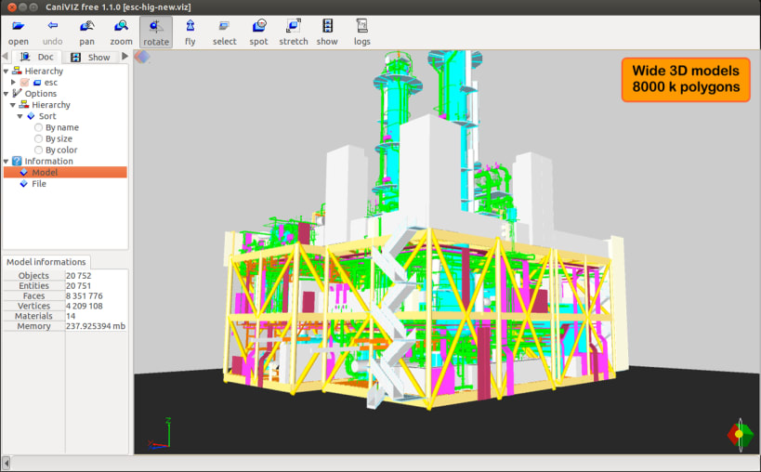Toggle the esc visibility checkbox
Image resolution: width=761 pixels, height=472 pixels.
(25, 83)
